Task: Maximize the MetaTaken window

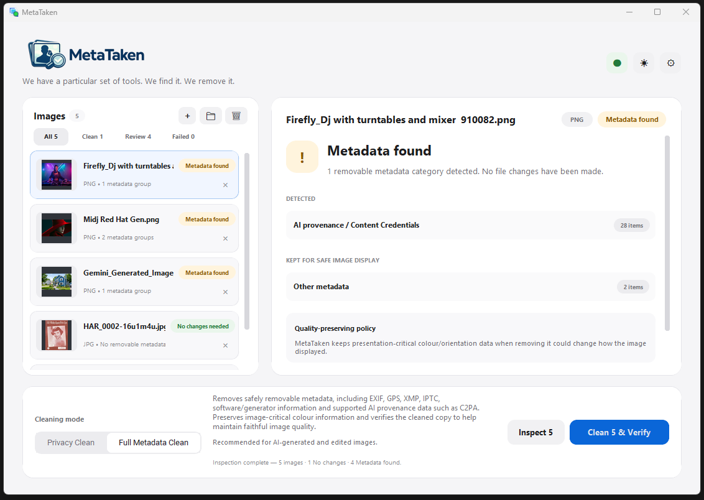Action: click(657, 12)
